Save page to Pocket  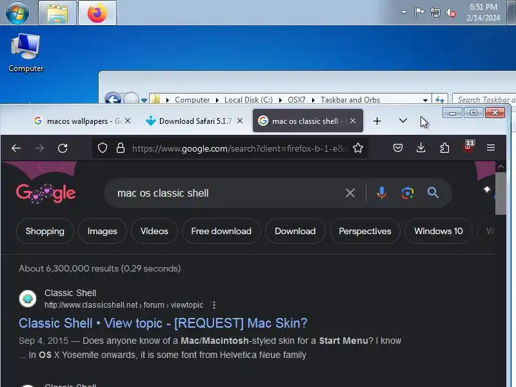398,148
